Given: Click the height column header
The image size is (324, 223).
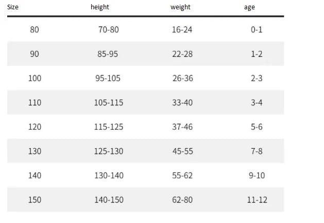Looking at the screenshot, I should coord(100,7).
